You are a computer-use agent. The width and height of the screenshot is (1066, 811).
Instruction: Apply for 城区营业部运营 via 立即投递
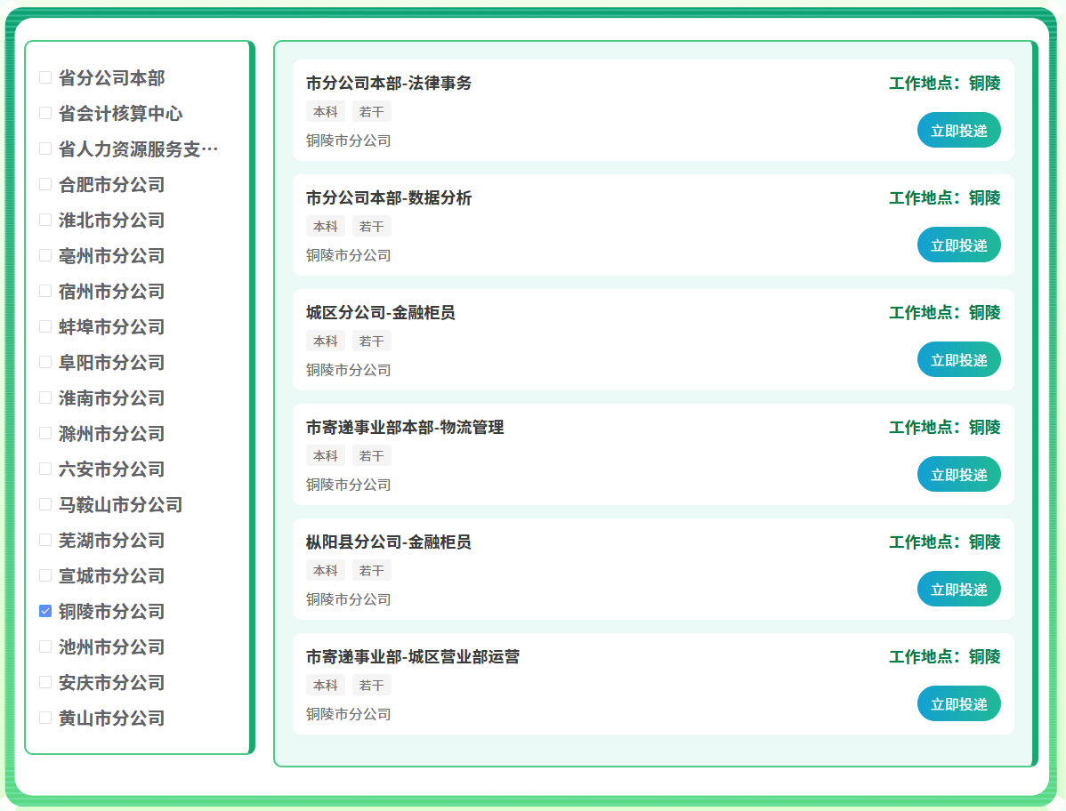click(958, 704)
